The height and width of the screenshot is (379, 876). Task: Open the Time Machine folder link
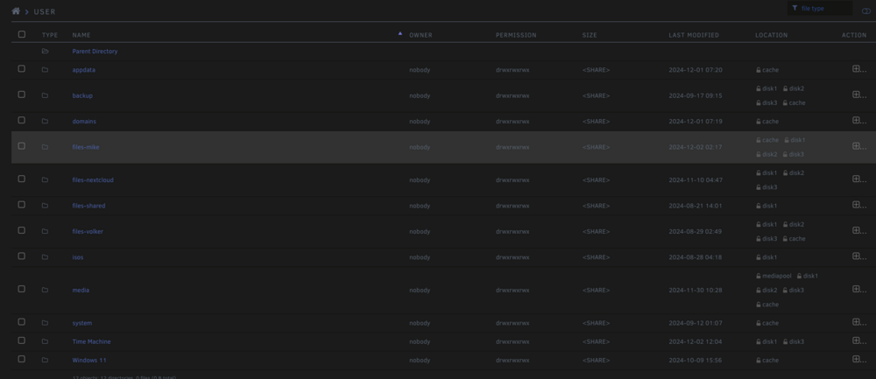tap(91, 341)
